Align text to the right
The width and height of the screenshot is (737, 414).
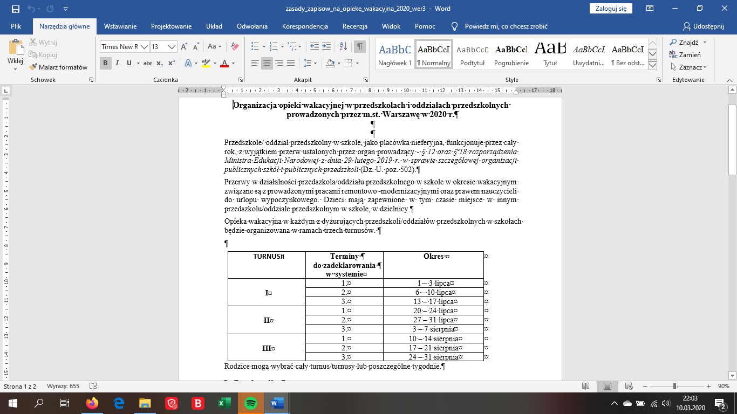279,63
